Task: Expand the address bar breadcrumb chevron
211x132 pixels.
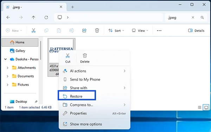Action: (68, 17)
